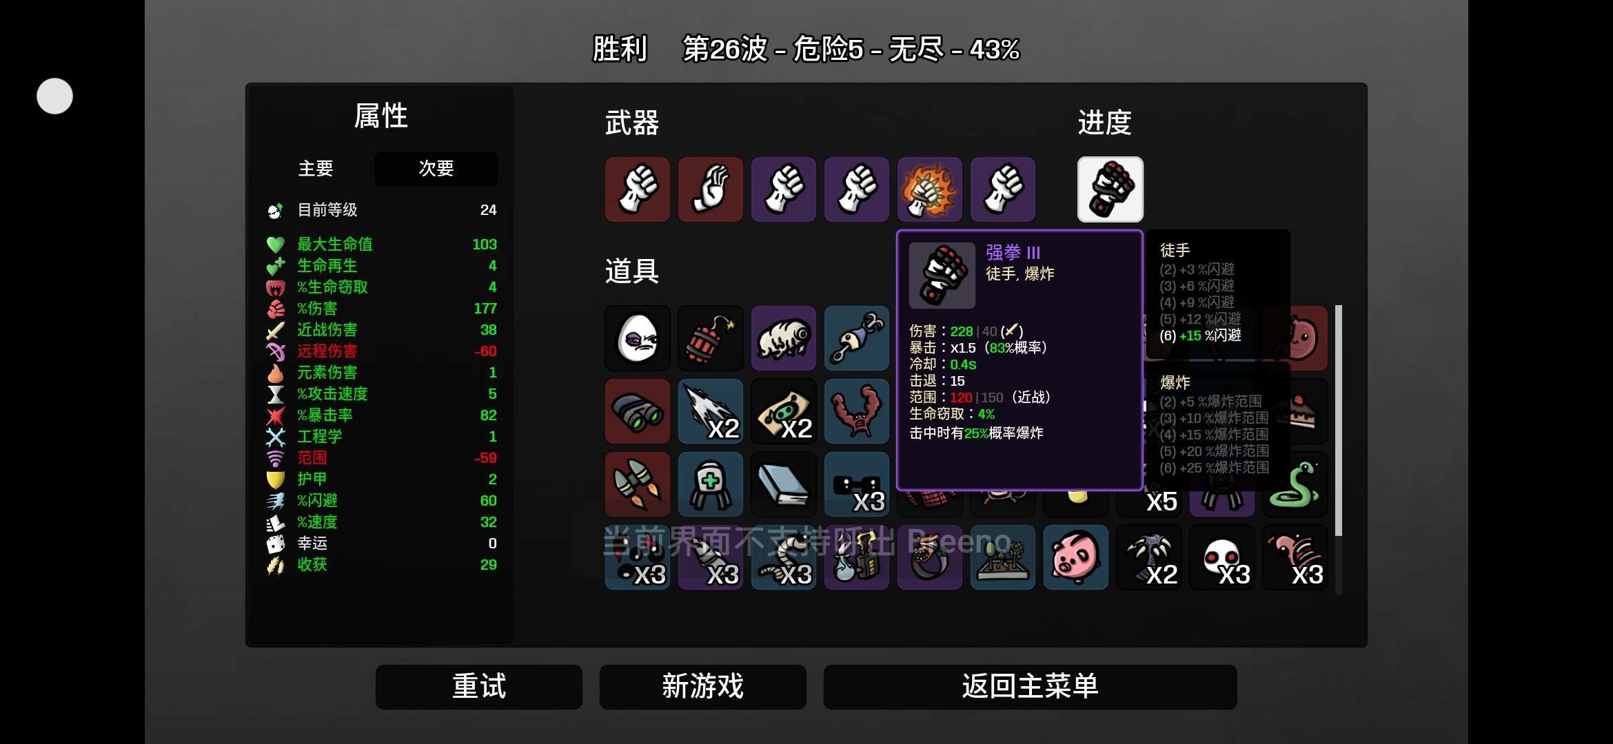The height and width of the screenshot is (744, 1613).
Task: Switch to the 次要 stats tab
Action: click(x=436, y=169)
